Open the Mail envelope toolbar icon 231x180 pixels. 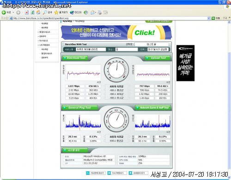coord(92,12)
